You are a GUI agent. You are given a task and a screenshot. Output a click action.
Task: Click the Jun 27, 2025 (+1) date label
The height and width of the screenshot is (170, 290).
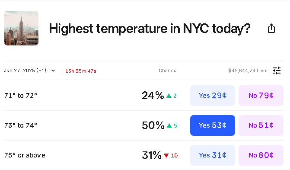point(25,71)
